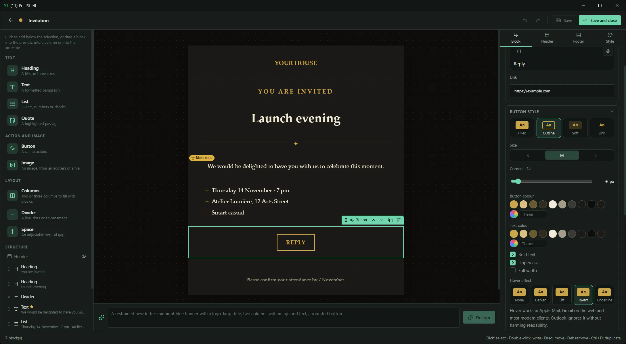Enable the Full width checkbox
The height and width of the screenshot is (344, 626).
[x=513, y=270]
